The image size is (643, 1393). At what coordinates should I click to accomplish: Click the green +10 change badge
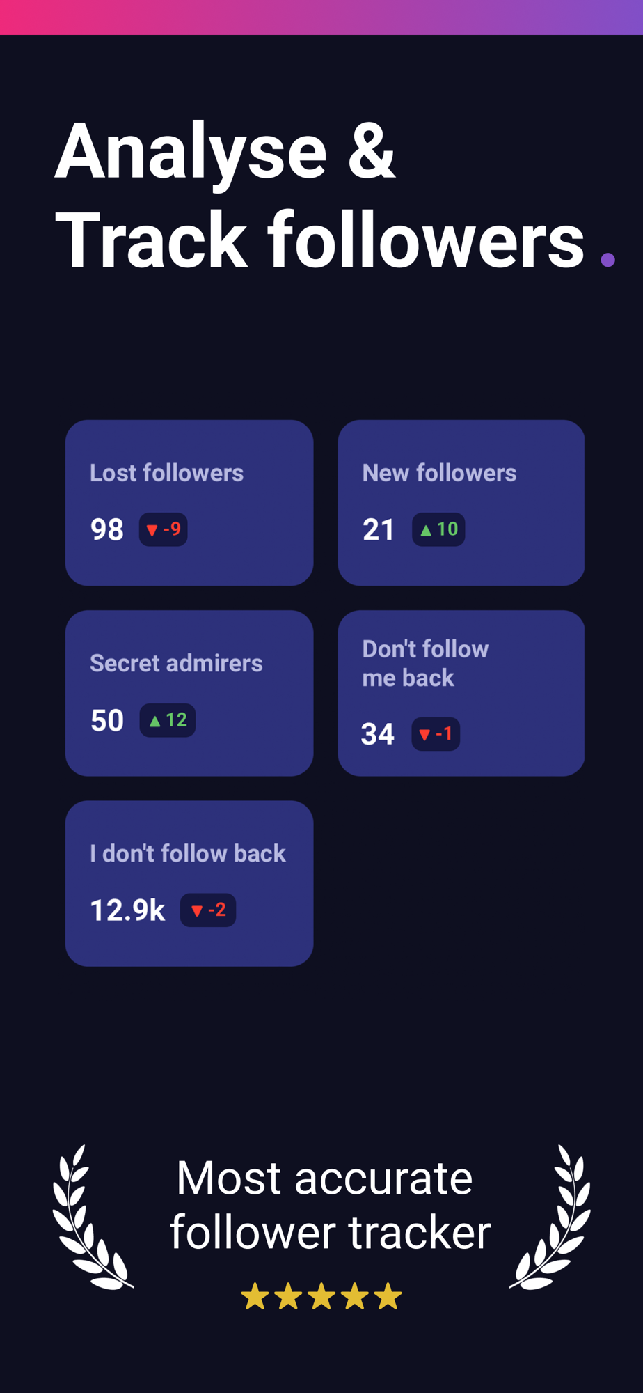438,529
